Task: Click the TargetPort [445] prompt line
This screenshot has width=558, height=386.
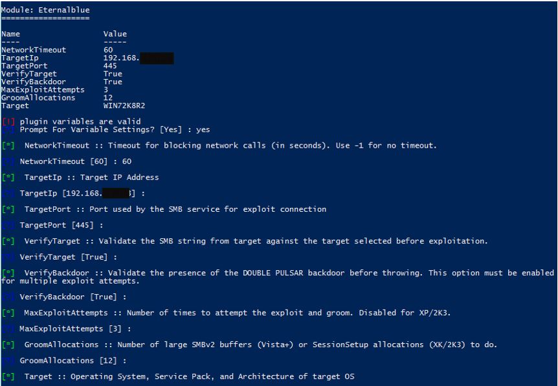Action: coord(61,225)
